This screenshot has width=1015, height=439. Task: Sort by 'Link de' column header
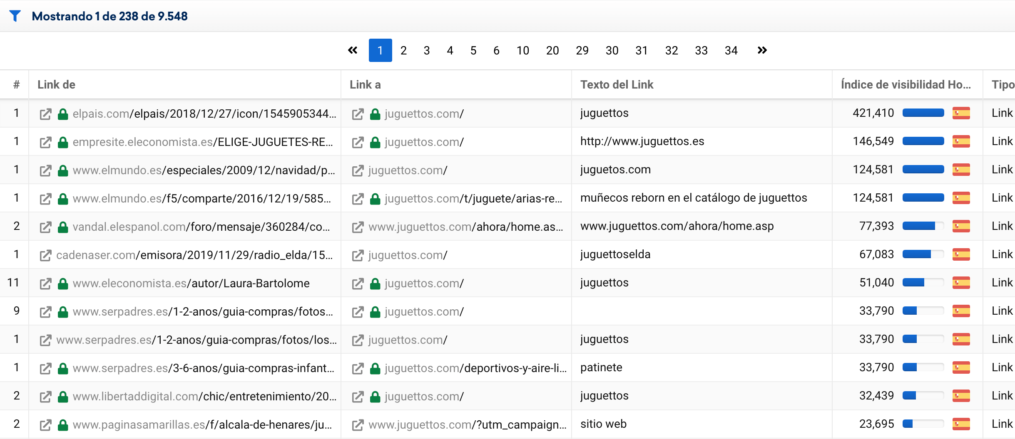point(56,84)
